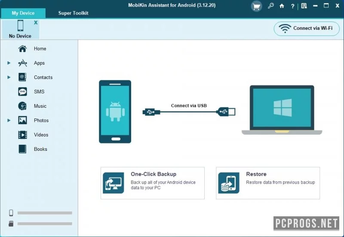This screenshot has height=237, width=344.
Task: Click the SMS speech bubble icon
Action: coord(23,92)
